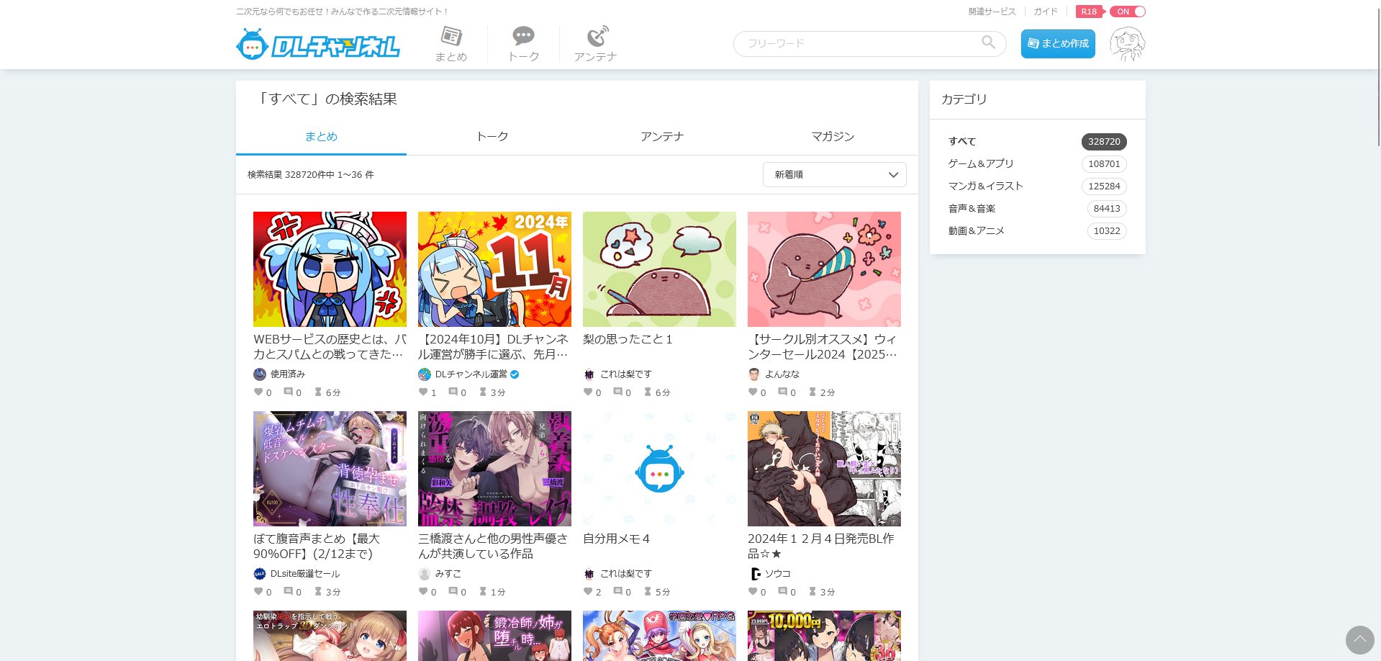Click ソウコ author avatar icon
The width and height of the screenshot is (1381, 661).
tap(754, 574)
